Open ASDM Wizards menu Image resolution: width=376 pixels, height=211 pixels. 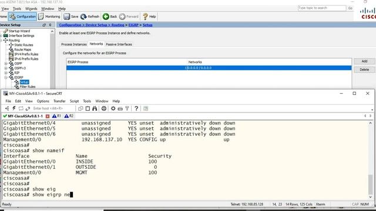(x=31, y=9)
